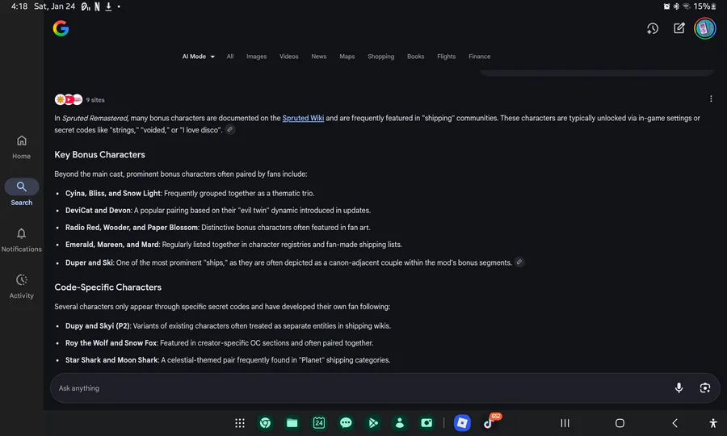
Task: Open the Contacts app in taskbar
Action: [x=400, y=423]
